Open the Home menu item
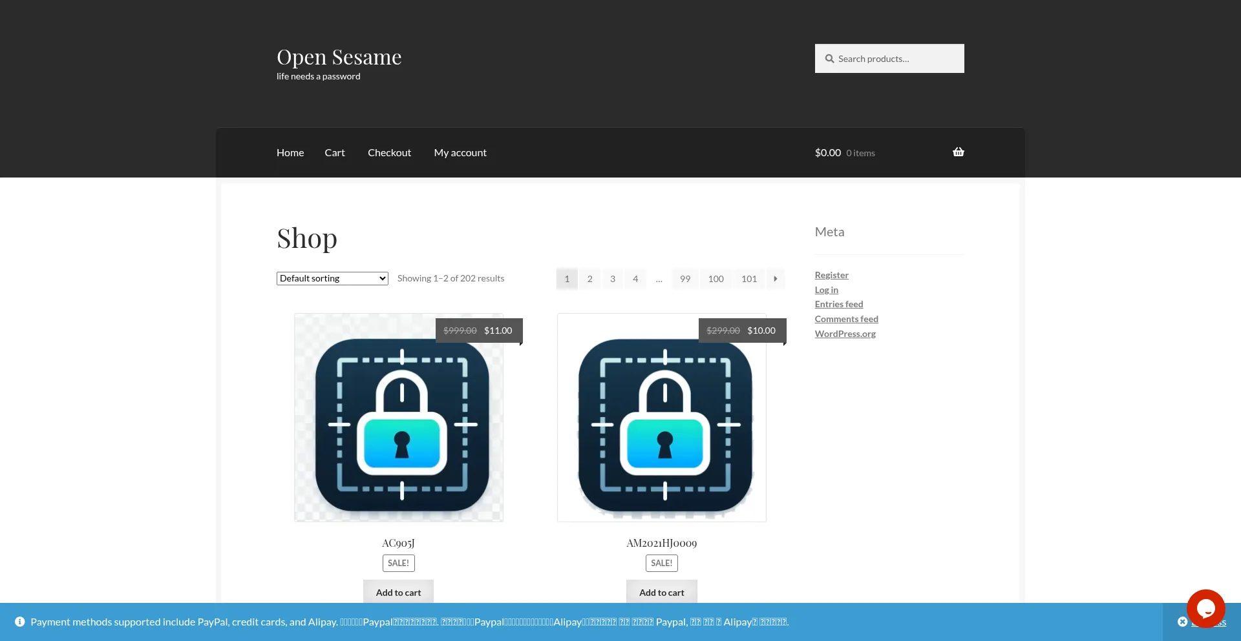 (x=290, y=153)
